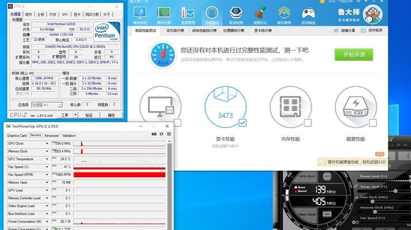Tick the 磁盘性能 checkbox
This screenshot has height=230, width=411.
[x=373, y=122]
